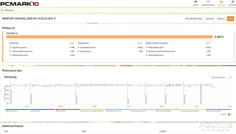This screenshot has height=134, width=236.
Task: Select CPU Temperature legend entry
Action: (143, 110)
